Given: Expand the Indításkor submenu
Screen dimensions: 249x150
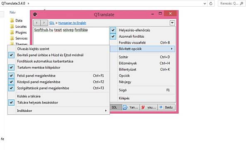Looking at the screenshot, I should (x=59, y=111).
